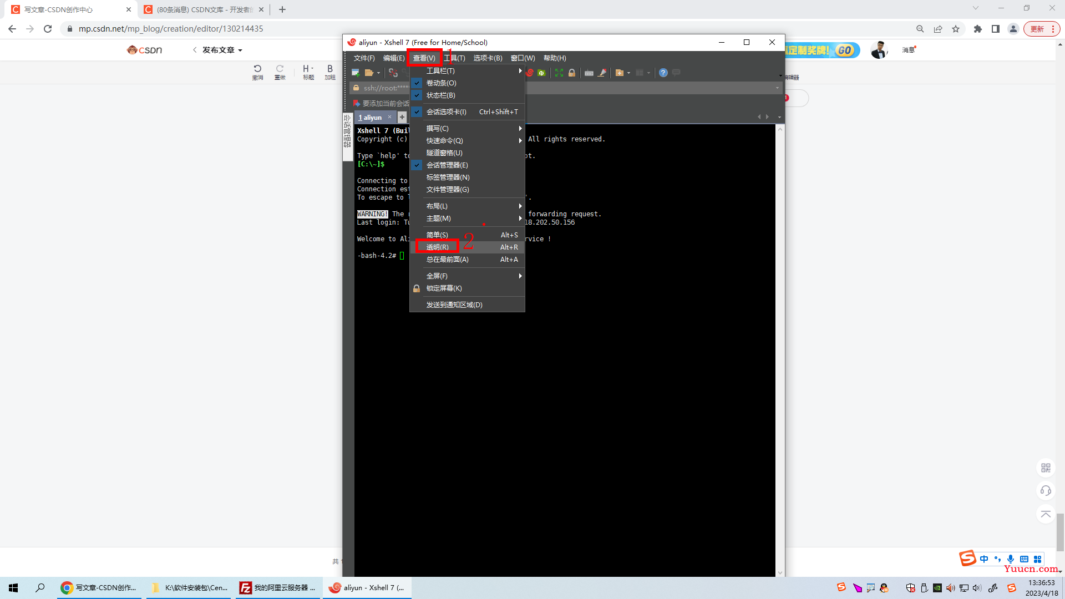This screenshot has height=599, width=1065.
Task: Click the keyboard icon in Xshell toolbar
Action: 589,73
